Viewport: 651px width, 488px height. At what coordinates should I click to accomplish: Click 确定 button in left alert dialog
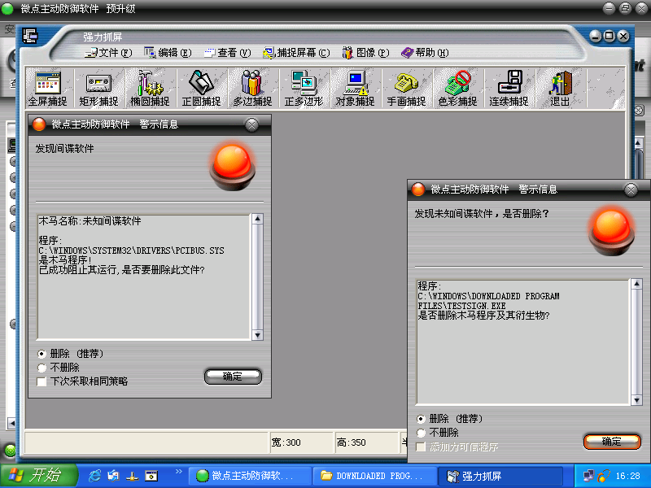coord(233,376)
